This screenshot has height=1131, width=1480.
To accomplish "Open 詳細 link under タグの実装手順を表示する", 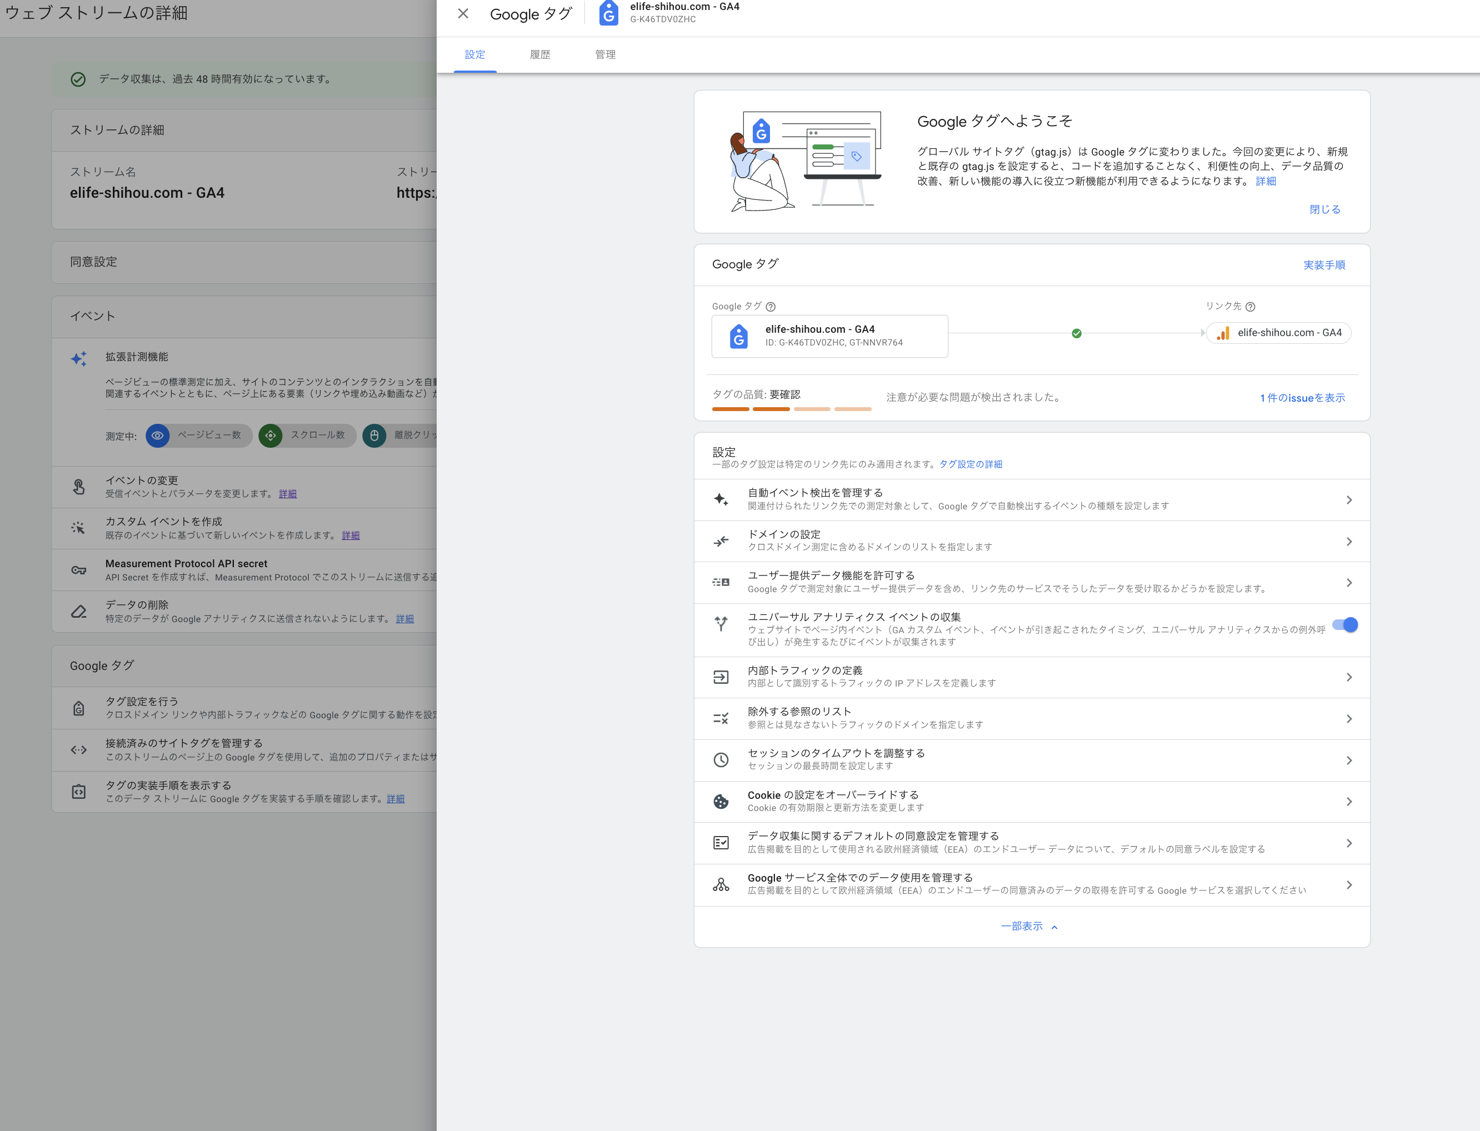I will pos(395,799).
